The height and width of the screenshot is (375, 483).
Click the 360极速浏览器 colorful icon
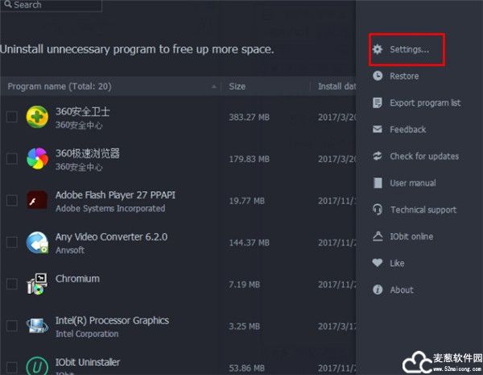(x=37, y=159)
